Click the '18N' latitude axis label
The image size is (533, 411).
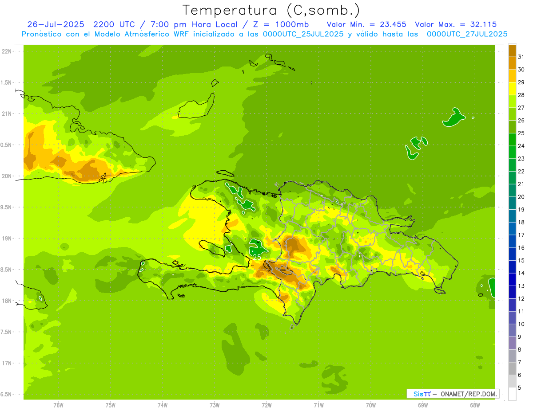(8, 301)
